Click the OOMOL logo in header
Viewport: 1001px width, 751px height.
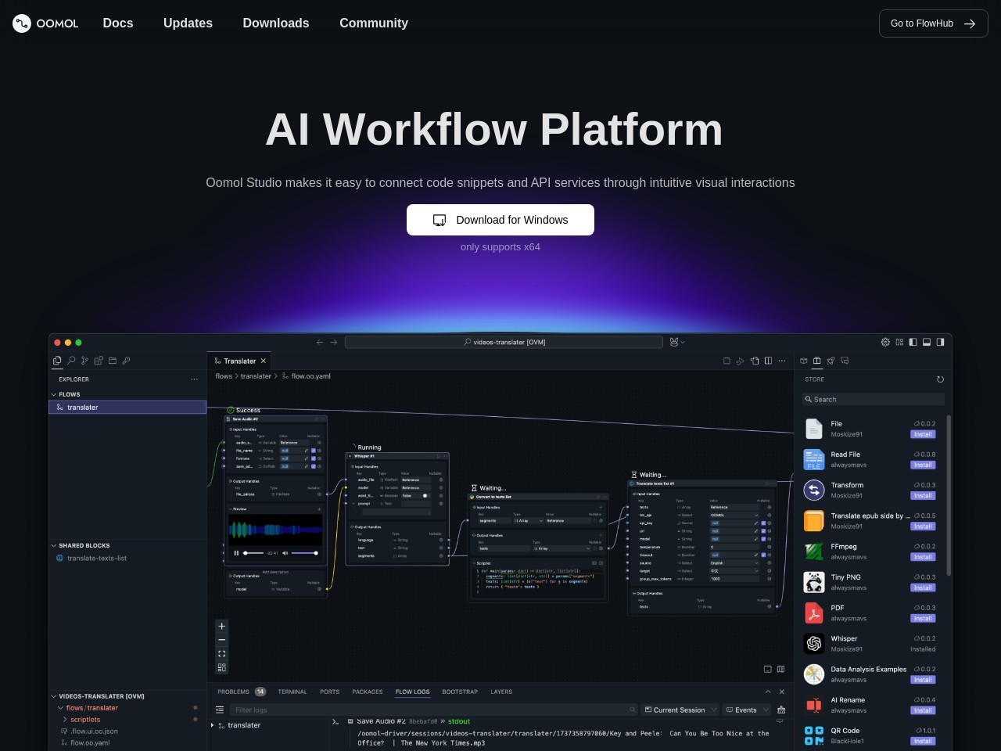(45, 23)
